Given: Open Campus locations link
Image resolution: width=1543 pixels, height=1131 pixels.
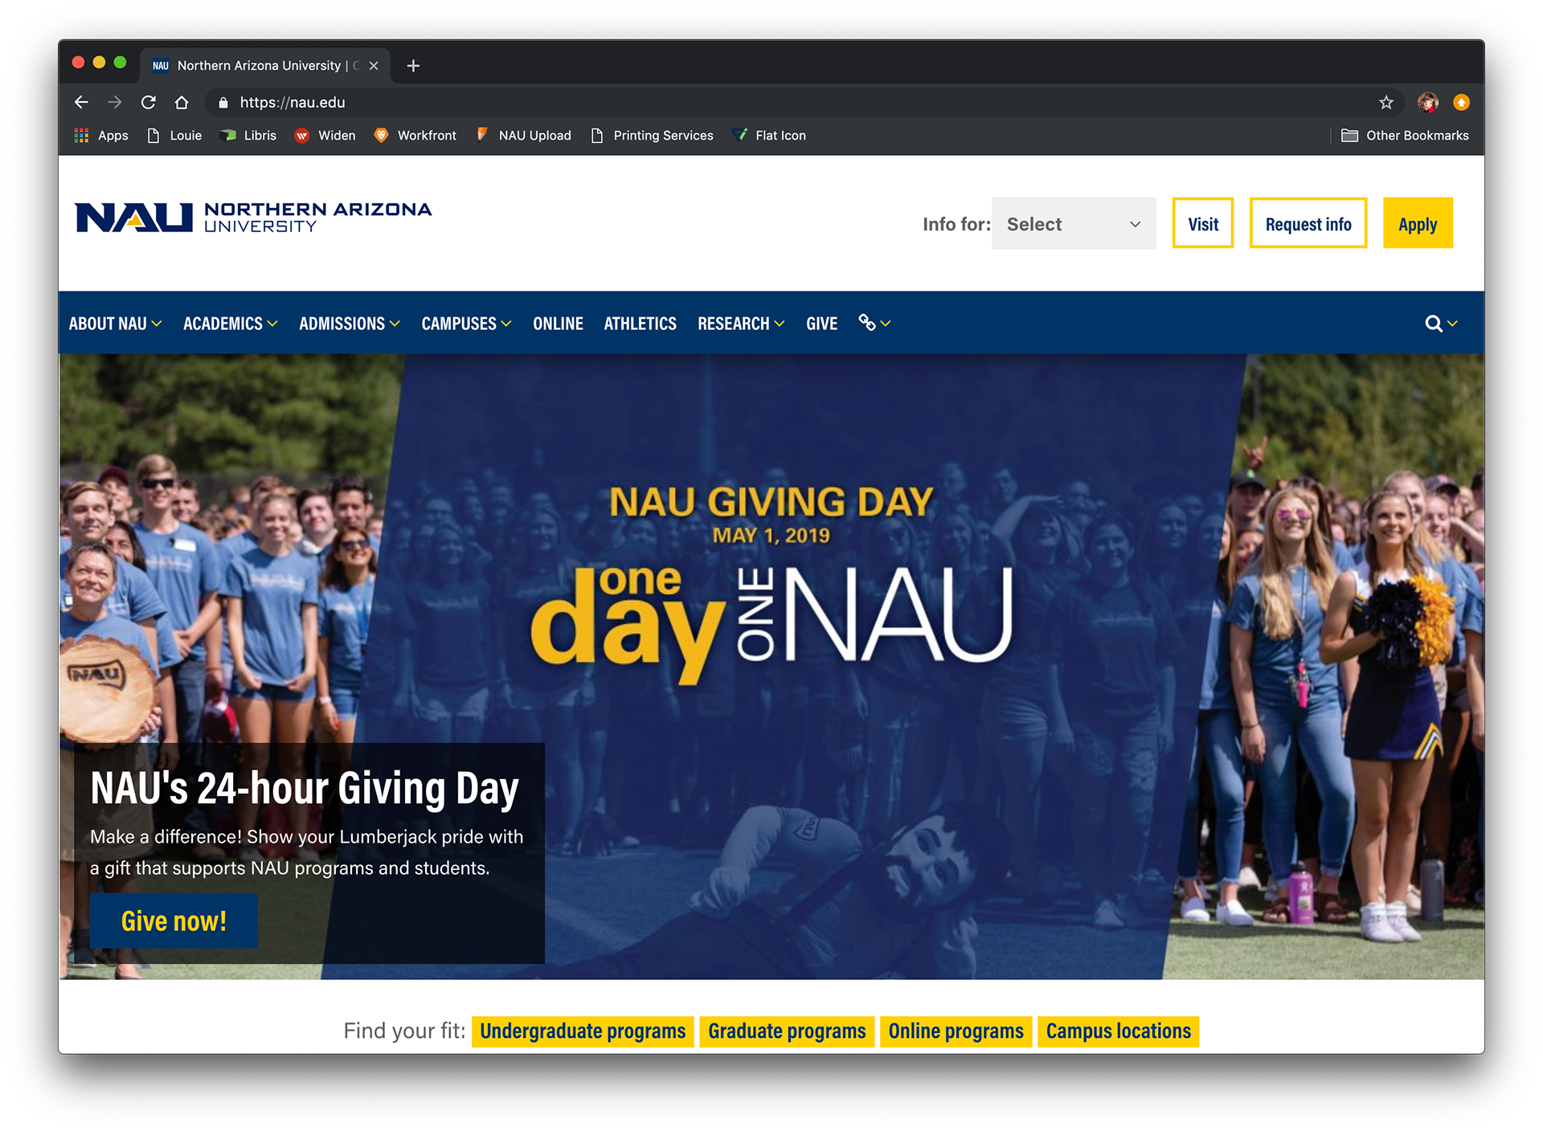Looking at the screenshot, I should coord(1119,1031).
